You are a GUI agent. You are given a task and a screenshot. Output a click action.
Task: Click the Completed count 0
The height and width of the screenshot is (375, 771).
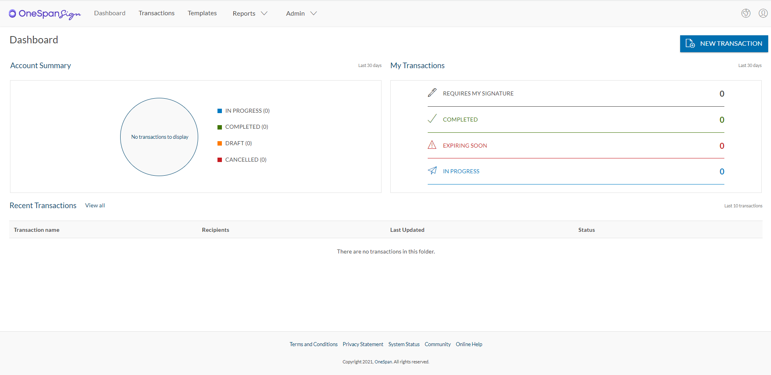[722, 120]
